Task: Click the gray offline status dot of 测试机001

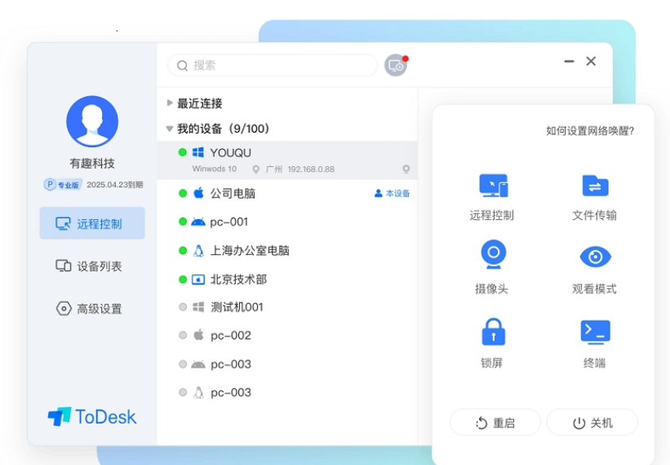Action: point(183,307)
